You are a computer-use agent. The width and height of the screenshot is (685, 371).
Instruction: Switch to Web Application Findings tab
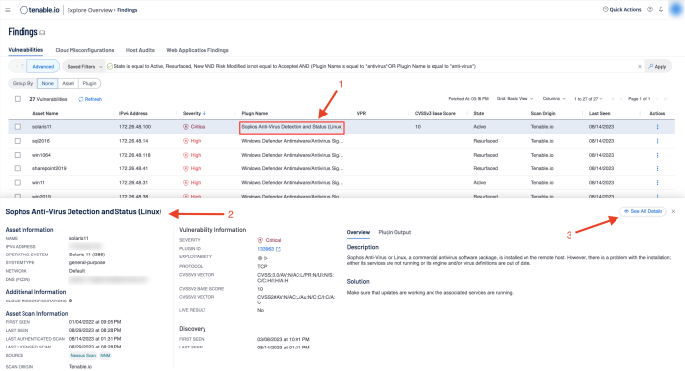click(x=198, y=50)
